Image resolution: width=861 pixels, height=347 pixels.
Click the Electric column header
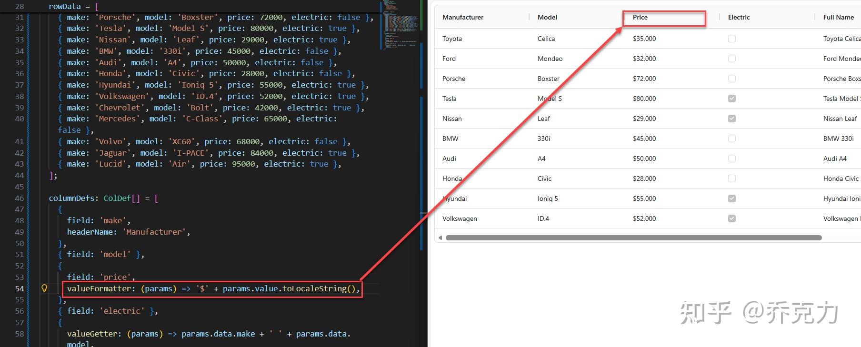pos(739,17)
